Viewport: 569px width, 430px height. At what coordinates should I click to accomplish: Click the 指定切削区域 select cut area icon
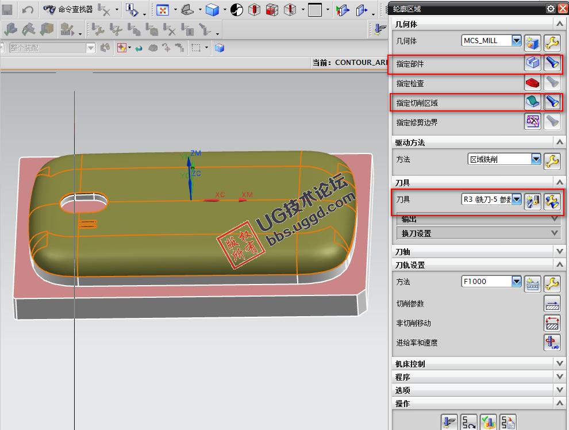pos(532,102)
